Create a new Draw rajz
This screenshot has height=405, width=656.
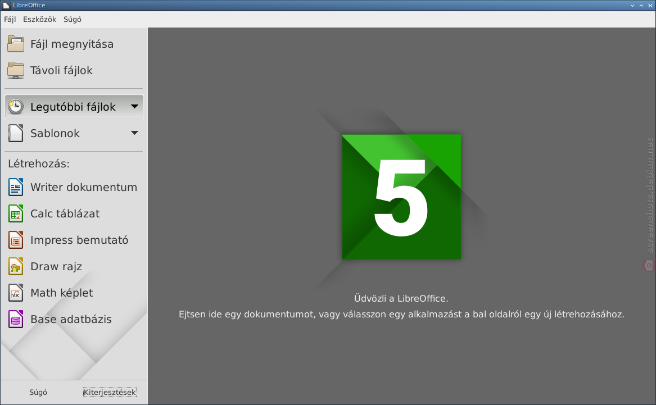(56, 267)
